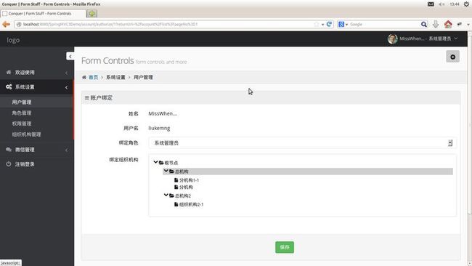The image size is (472, 266).
Task: Click the 账户绑定 panel header icon
Action: [x=86, y=98]
